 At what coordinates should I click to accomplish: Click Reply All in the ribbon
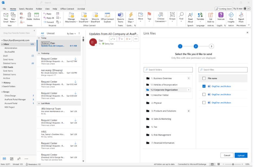(49, 18)
